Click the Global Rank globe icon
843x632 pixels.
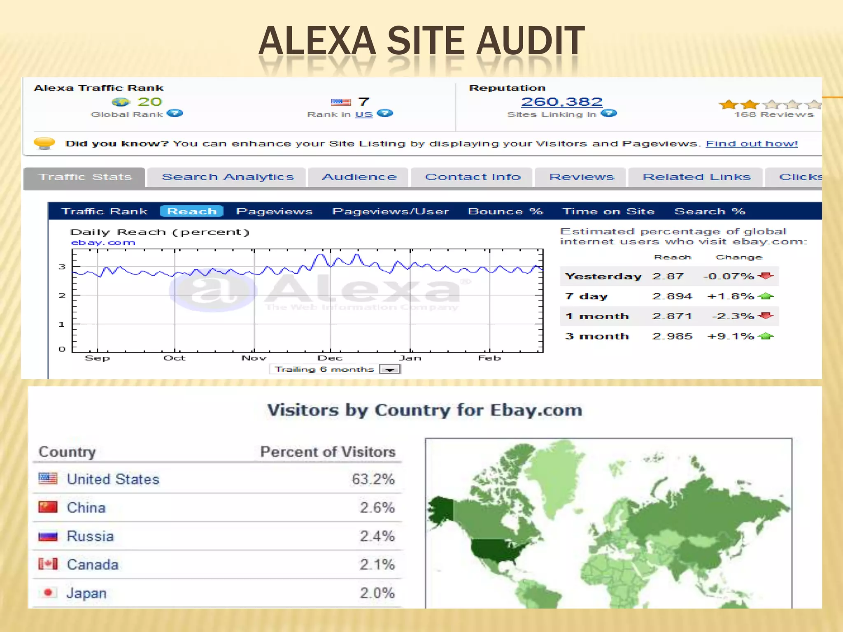click(x=121, y=102)
